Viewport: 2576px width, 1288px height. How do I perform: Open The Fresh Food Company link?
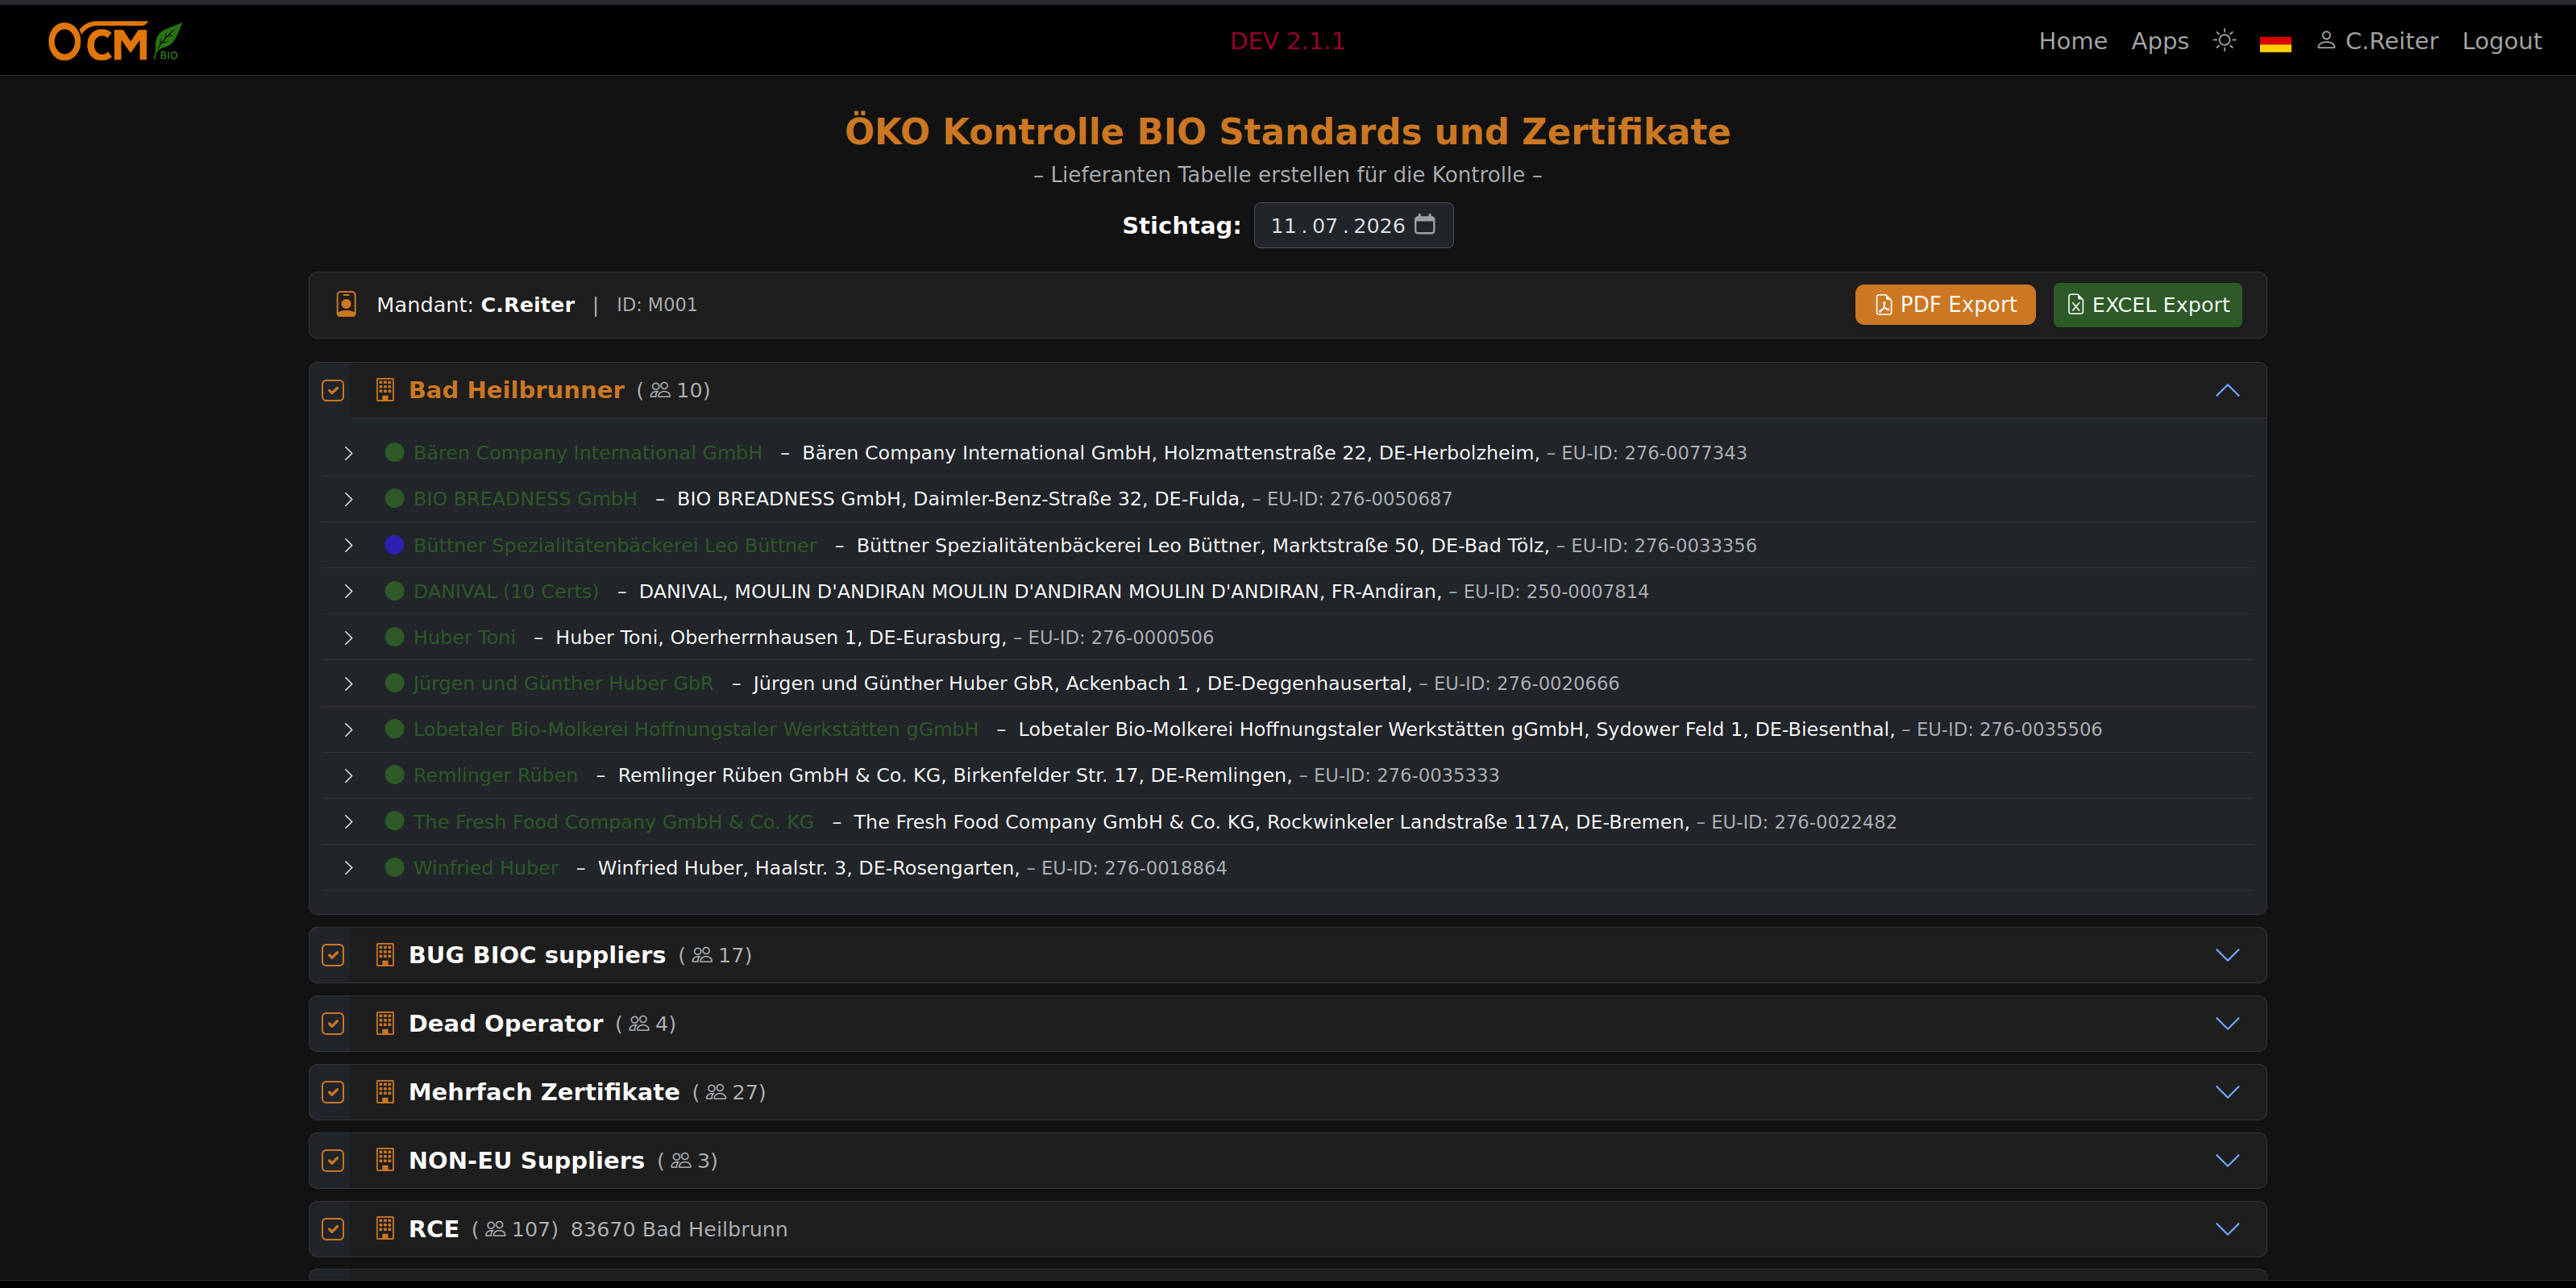pyautogui.click(x=613, y=821)
